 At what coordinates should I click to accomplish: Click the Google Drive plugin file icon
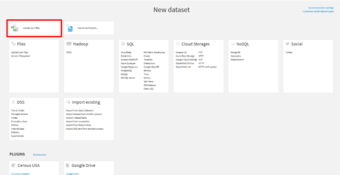(x=68, y=165)
